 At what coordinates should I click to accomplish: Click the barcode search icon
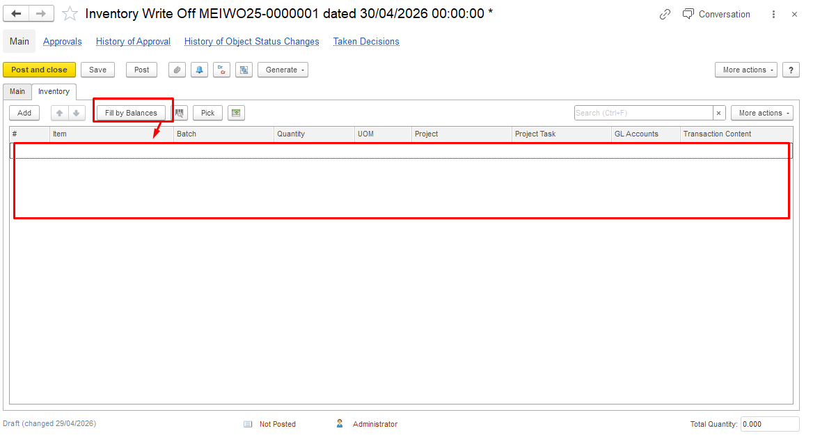180,113
